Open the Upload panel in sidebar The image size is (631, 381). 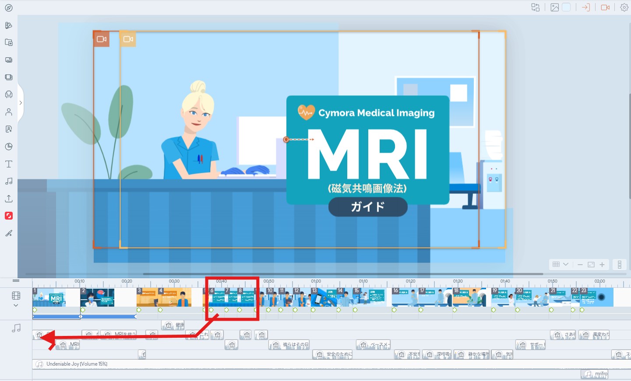9,199
